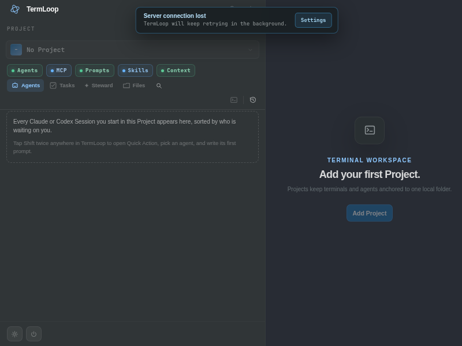The height and width of the screenshot is (346, 462).
Task: Select the Context pill chip
Action: tap(176, 70)
